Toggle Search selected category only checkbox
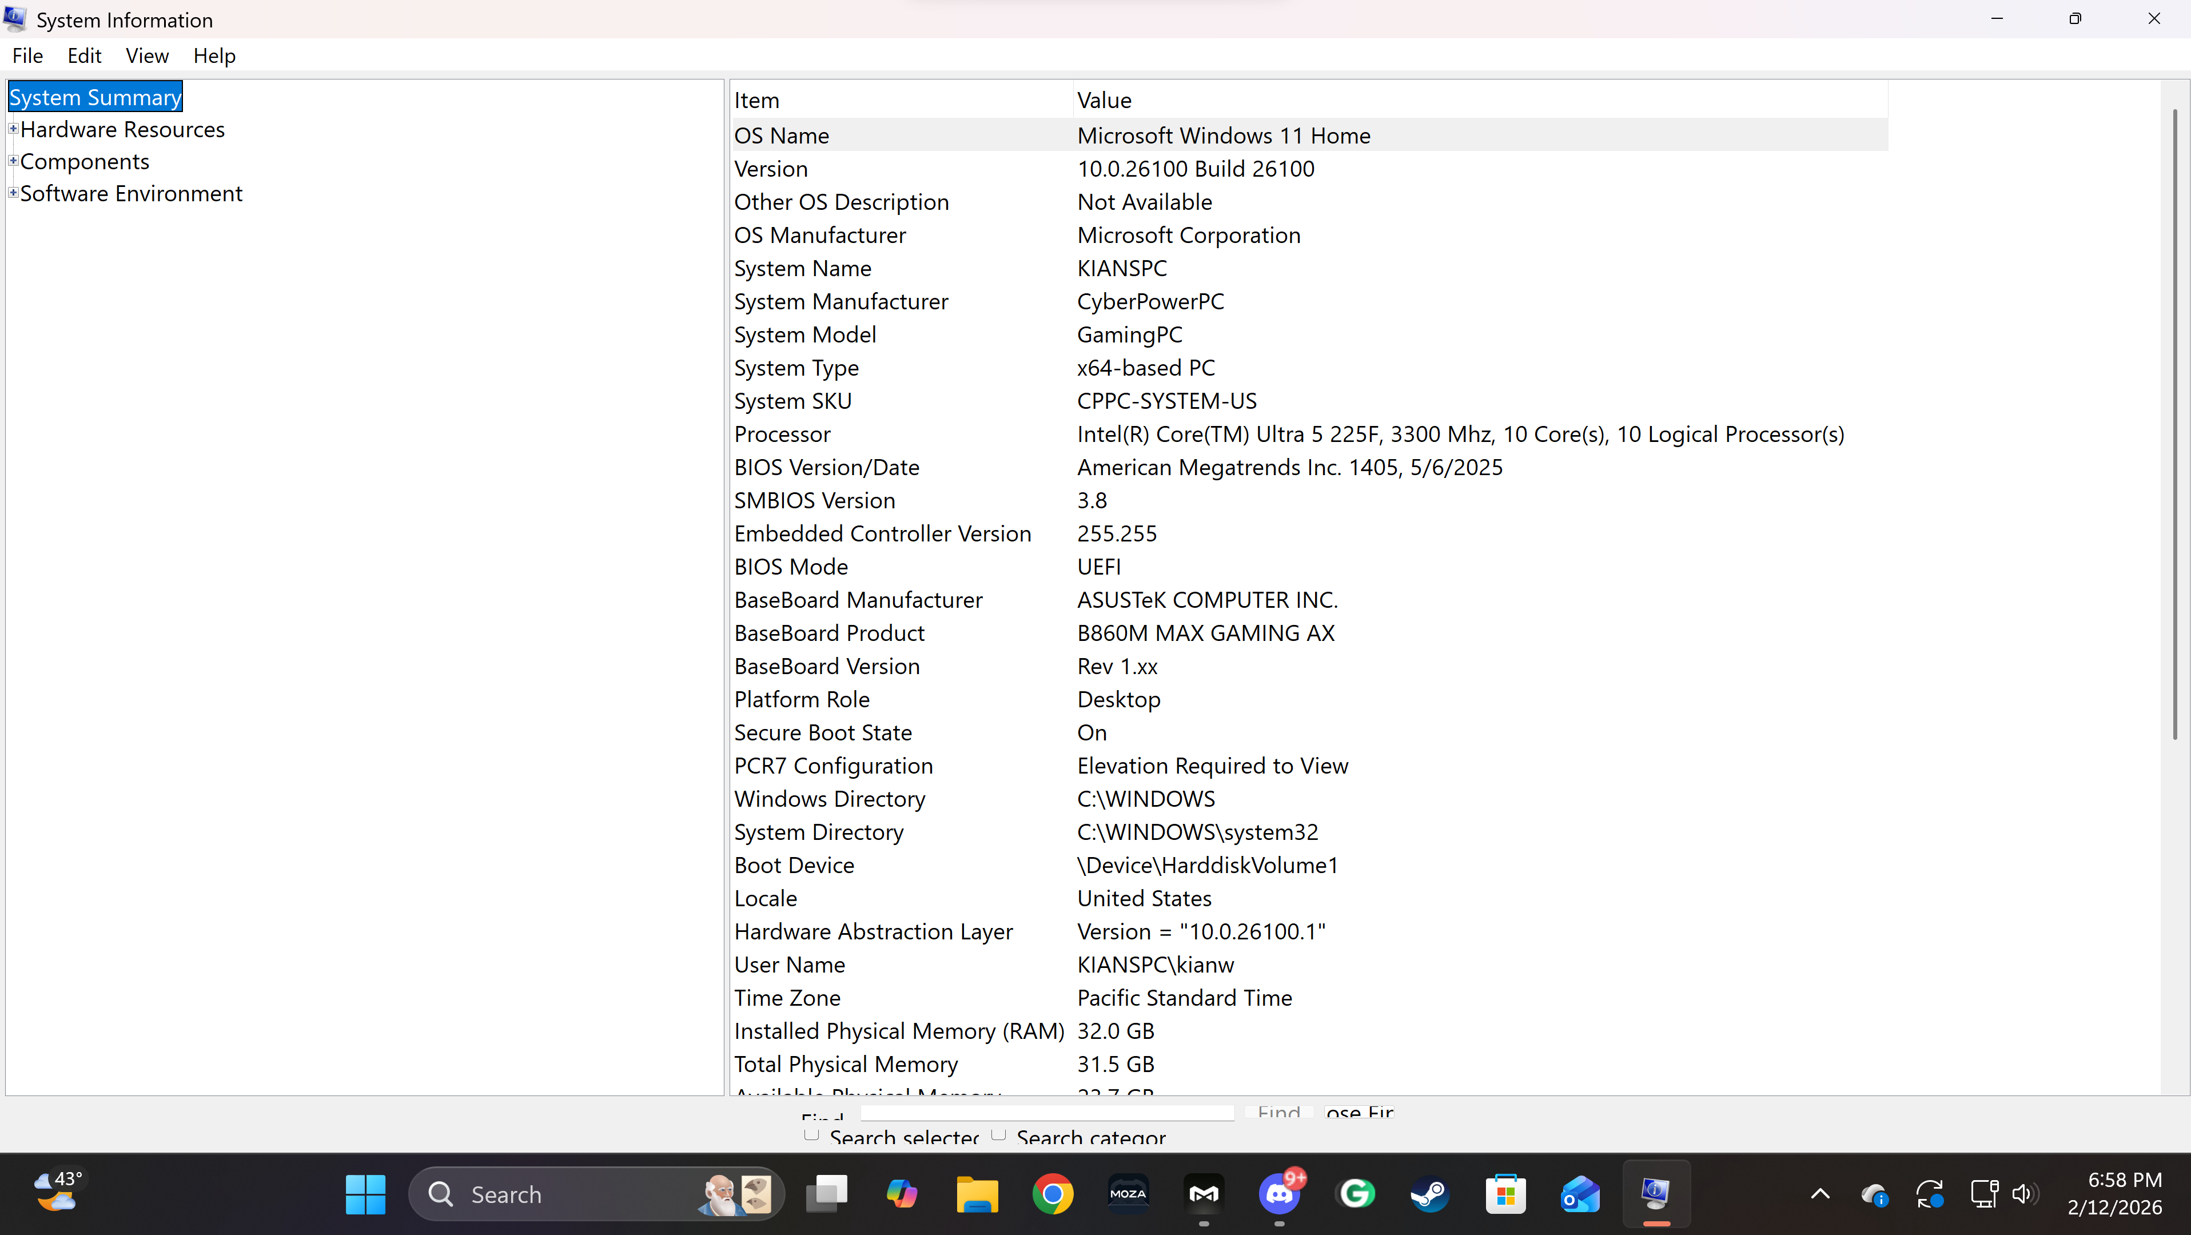Screen dimensions: 2191x1235 coord(811,1136)
